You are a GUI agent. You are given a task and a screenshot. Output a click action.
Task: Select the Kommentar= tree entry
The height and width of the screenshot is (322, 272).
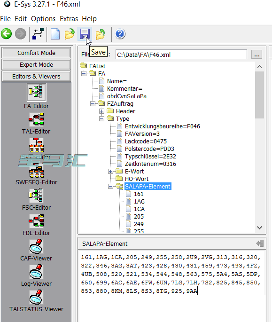coord(124,89)
